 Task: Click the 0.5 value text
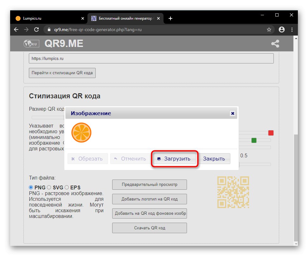point(244,156)
